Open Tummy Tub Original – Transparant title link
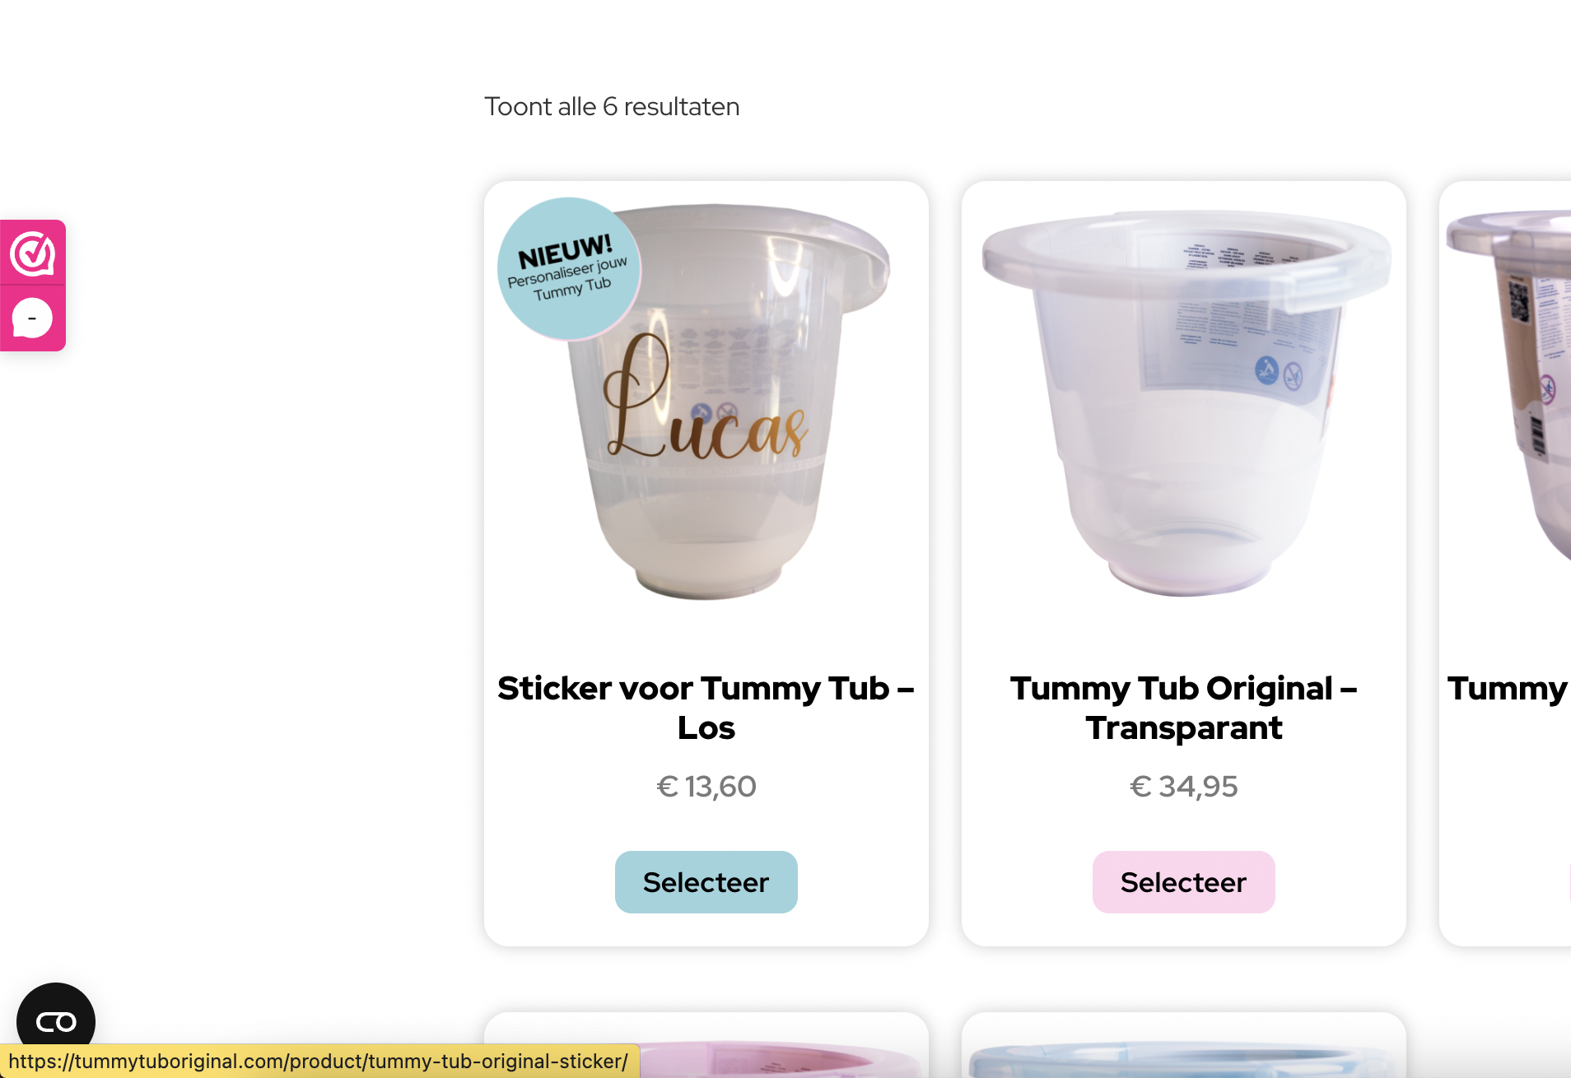Viewport: 1571px width, 1078px height. click(1183, 708)
